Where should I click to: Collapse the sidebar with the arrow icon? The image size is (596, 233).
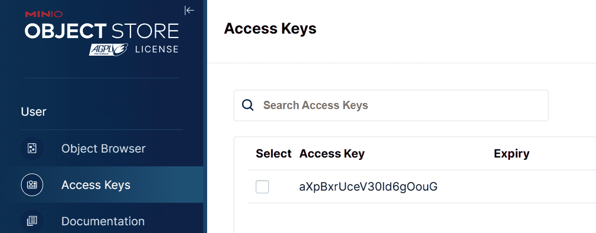189,10
